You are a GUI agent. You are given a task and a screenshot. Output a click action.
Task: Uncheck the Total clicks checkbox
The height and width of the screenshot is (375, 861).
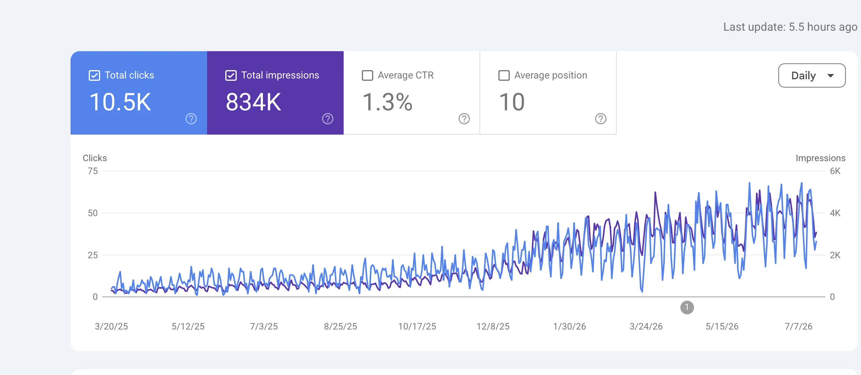[x=94, y=75]
